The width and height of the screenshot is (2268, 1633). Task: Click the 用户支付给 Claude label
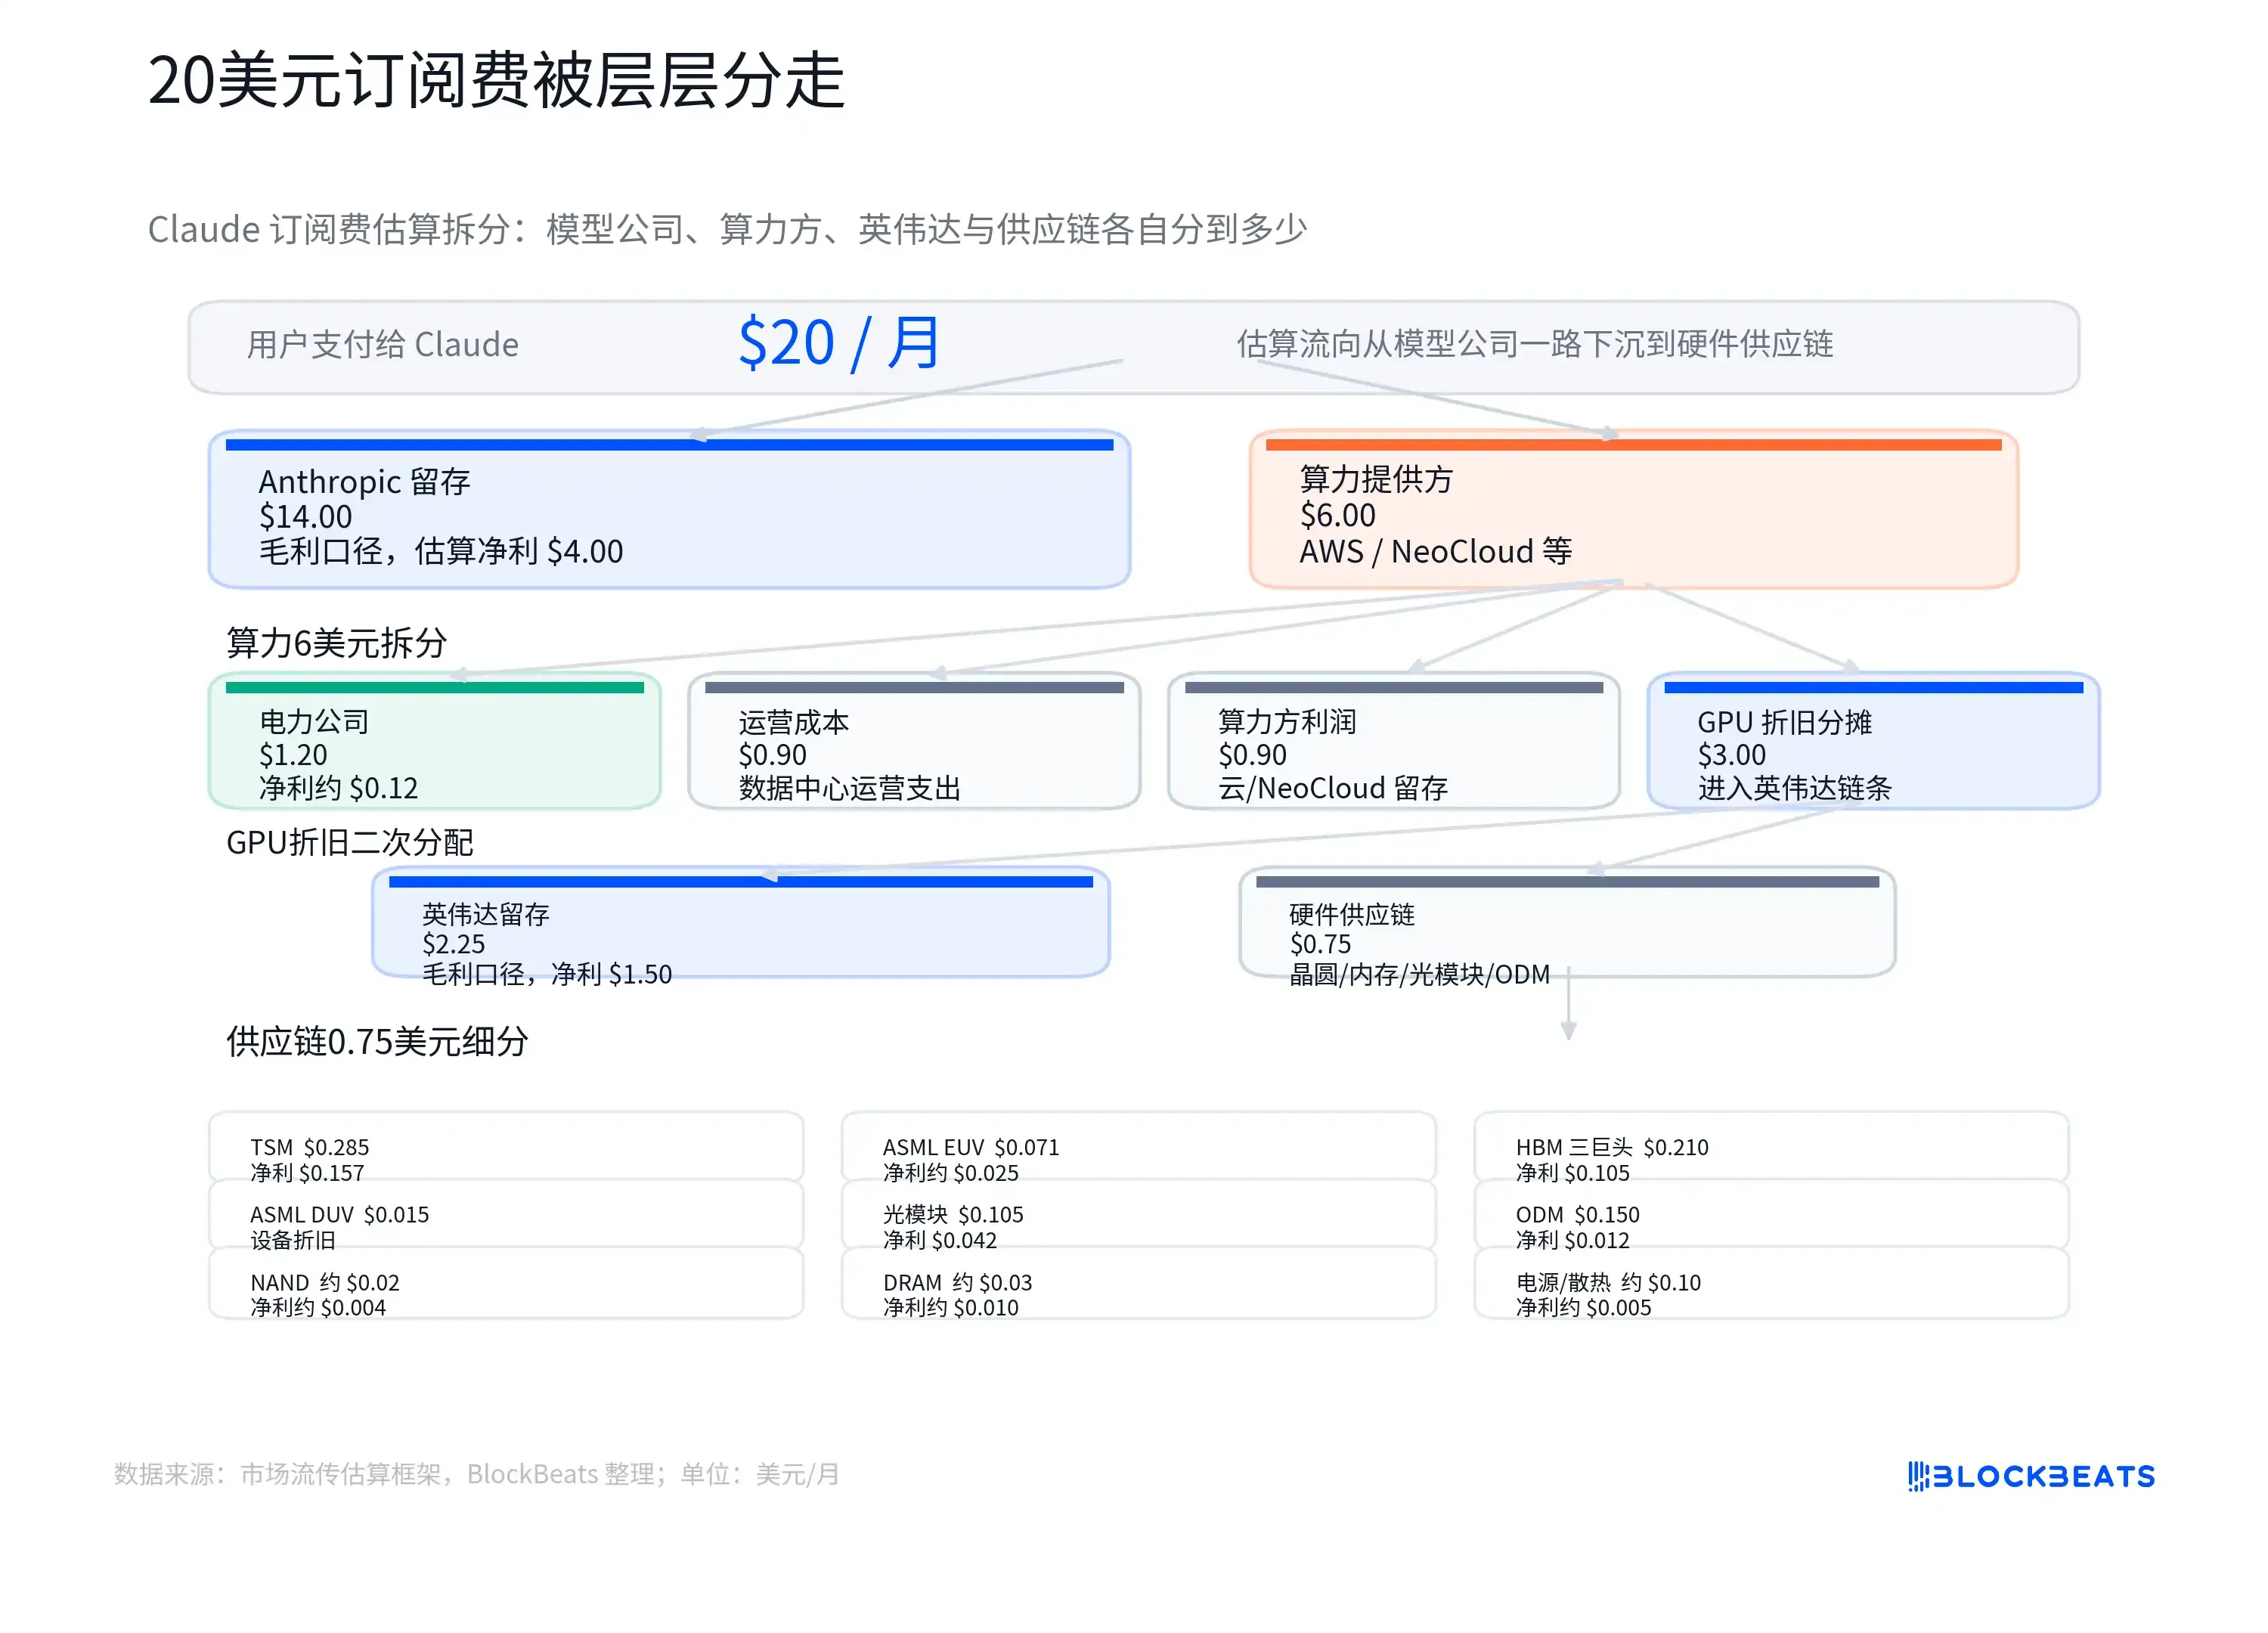383,344
